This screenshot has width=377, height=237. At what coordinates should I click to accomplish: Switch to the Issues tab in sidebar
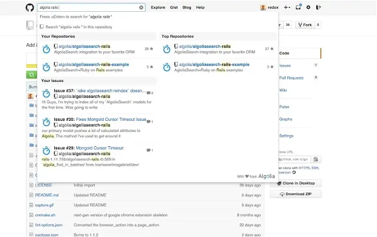point(285,65)
